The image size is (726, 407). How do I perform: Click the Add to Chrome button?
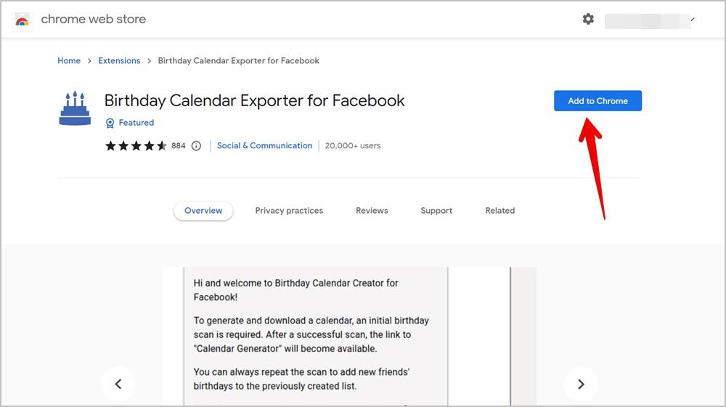tap(597, 100)
